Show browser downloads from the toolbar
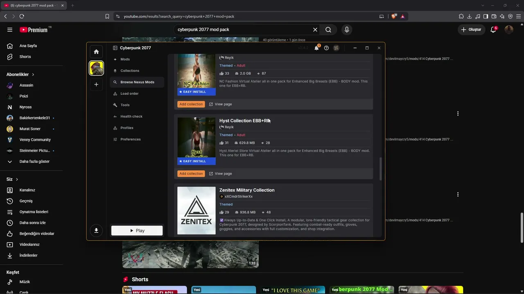The height and width of the screenshot is (294, 524). (470, 16)
